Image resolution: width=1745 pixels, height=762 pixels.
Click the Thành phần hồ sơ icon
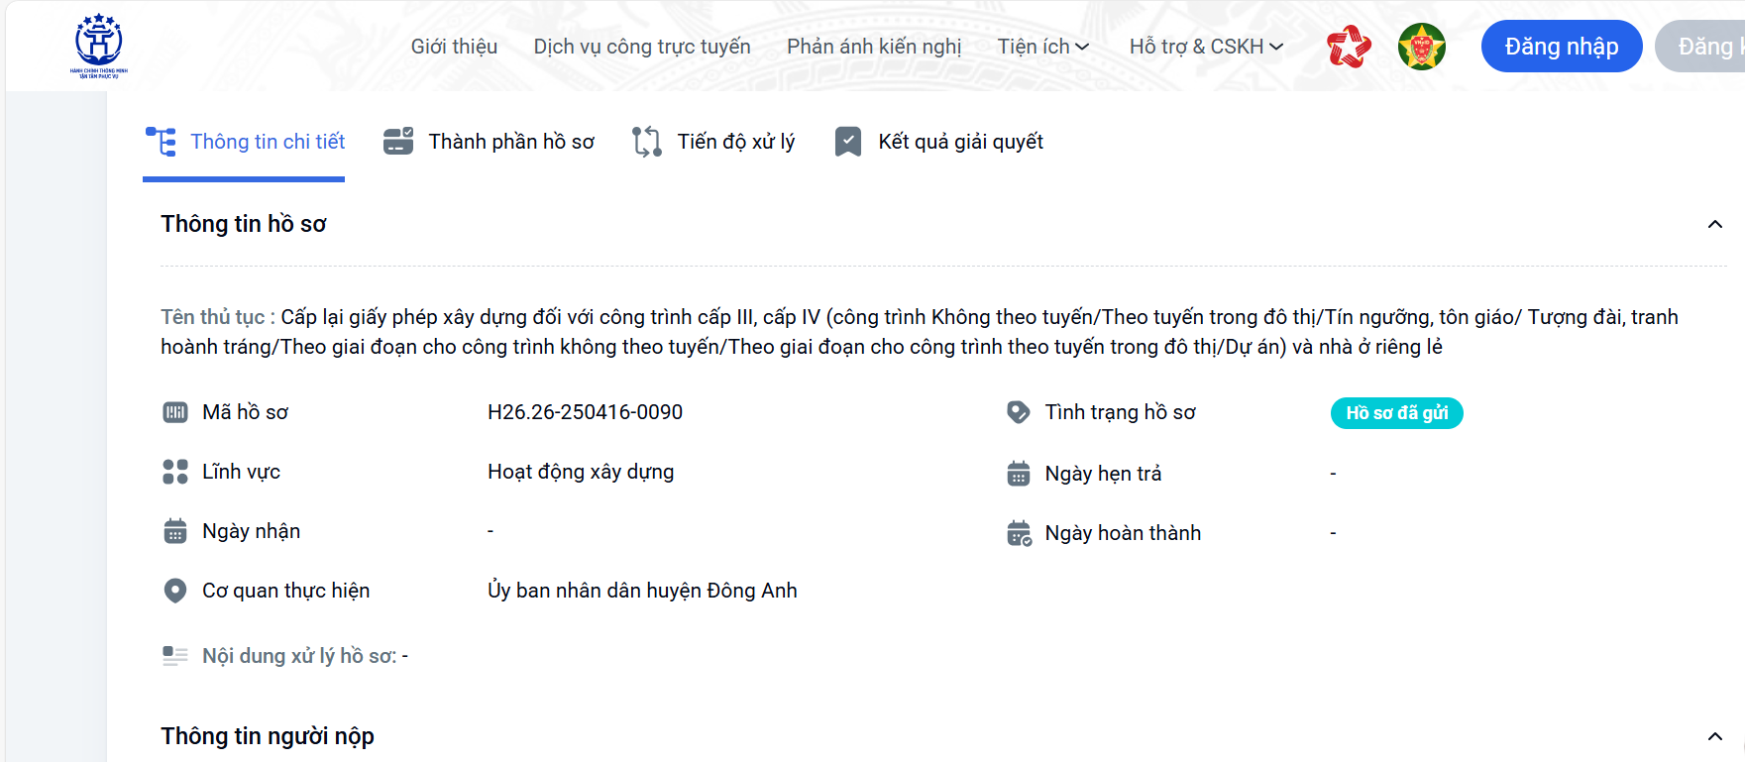[398, 142]
